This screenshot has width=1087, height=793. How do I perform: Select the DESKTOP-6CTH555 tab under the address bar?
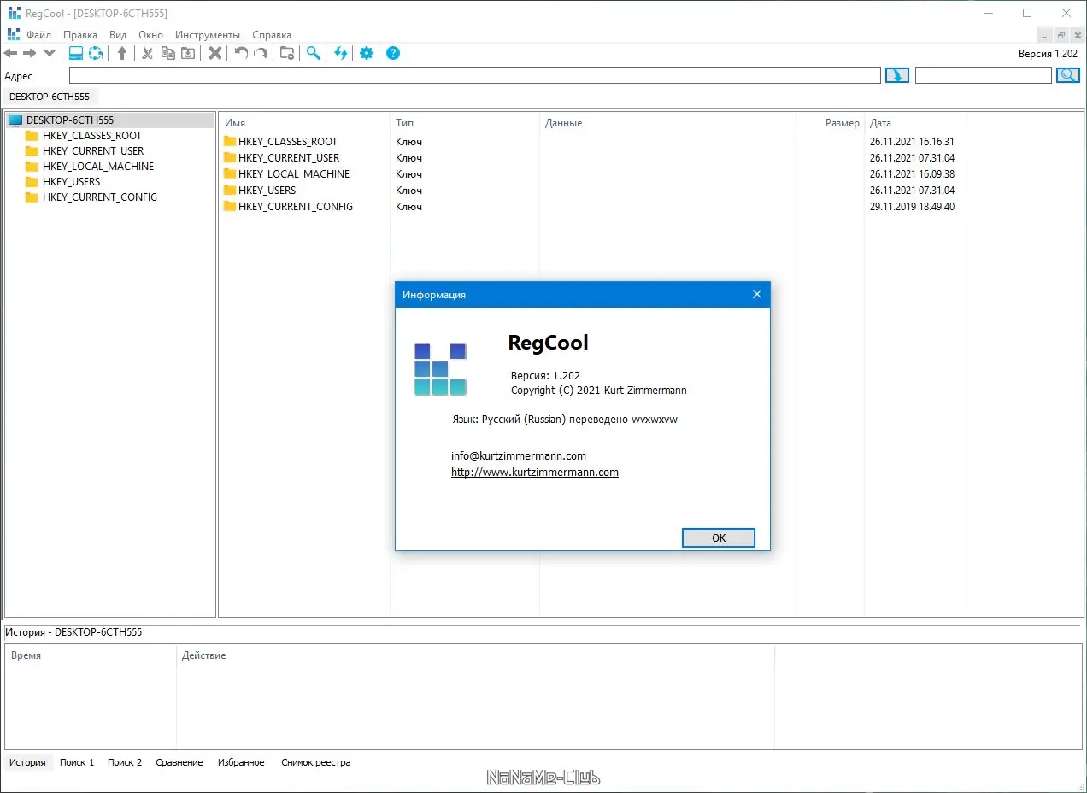[x=50, y=97]
